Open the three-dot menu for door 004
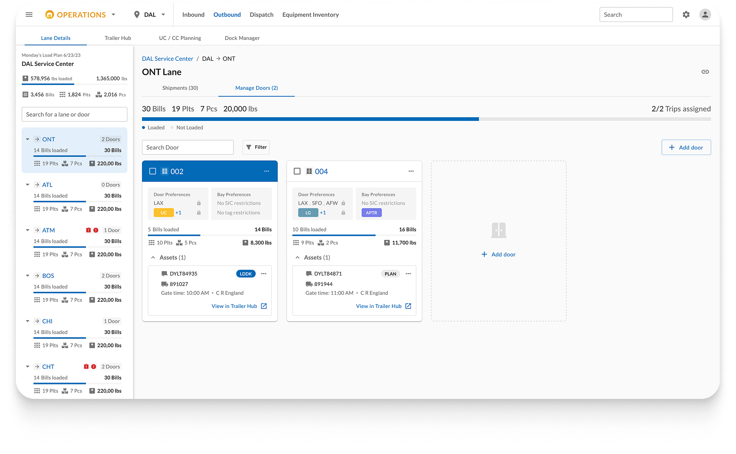The image size is (736, 454). (411, 171)
